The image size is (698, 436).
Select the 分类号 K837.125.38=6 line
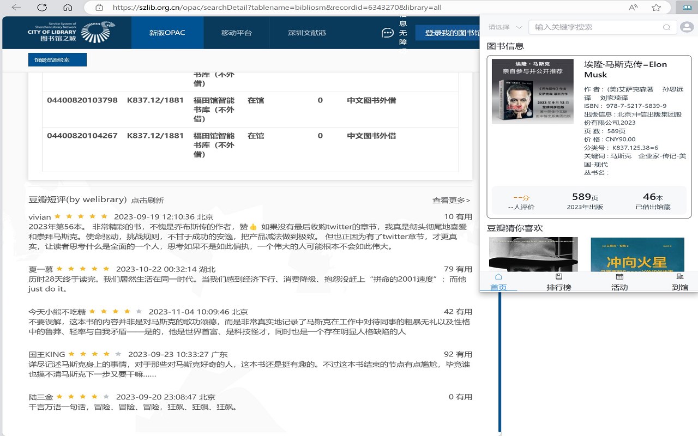(x=621, y=148)
